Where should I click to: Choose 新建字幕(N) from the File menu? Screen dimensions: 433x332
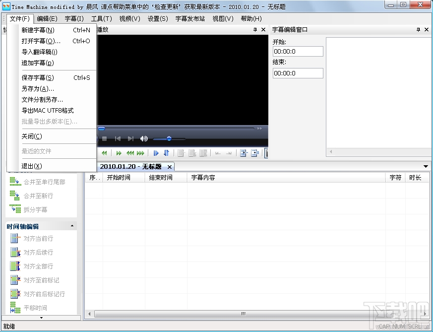click(x=52, y=30)
